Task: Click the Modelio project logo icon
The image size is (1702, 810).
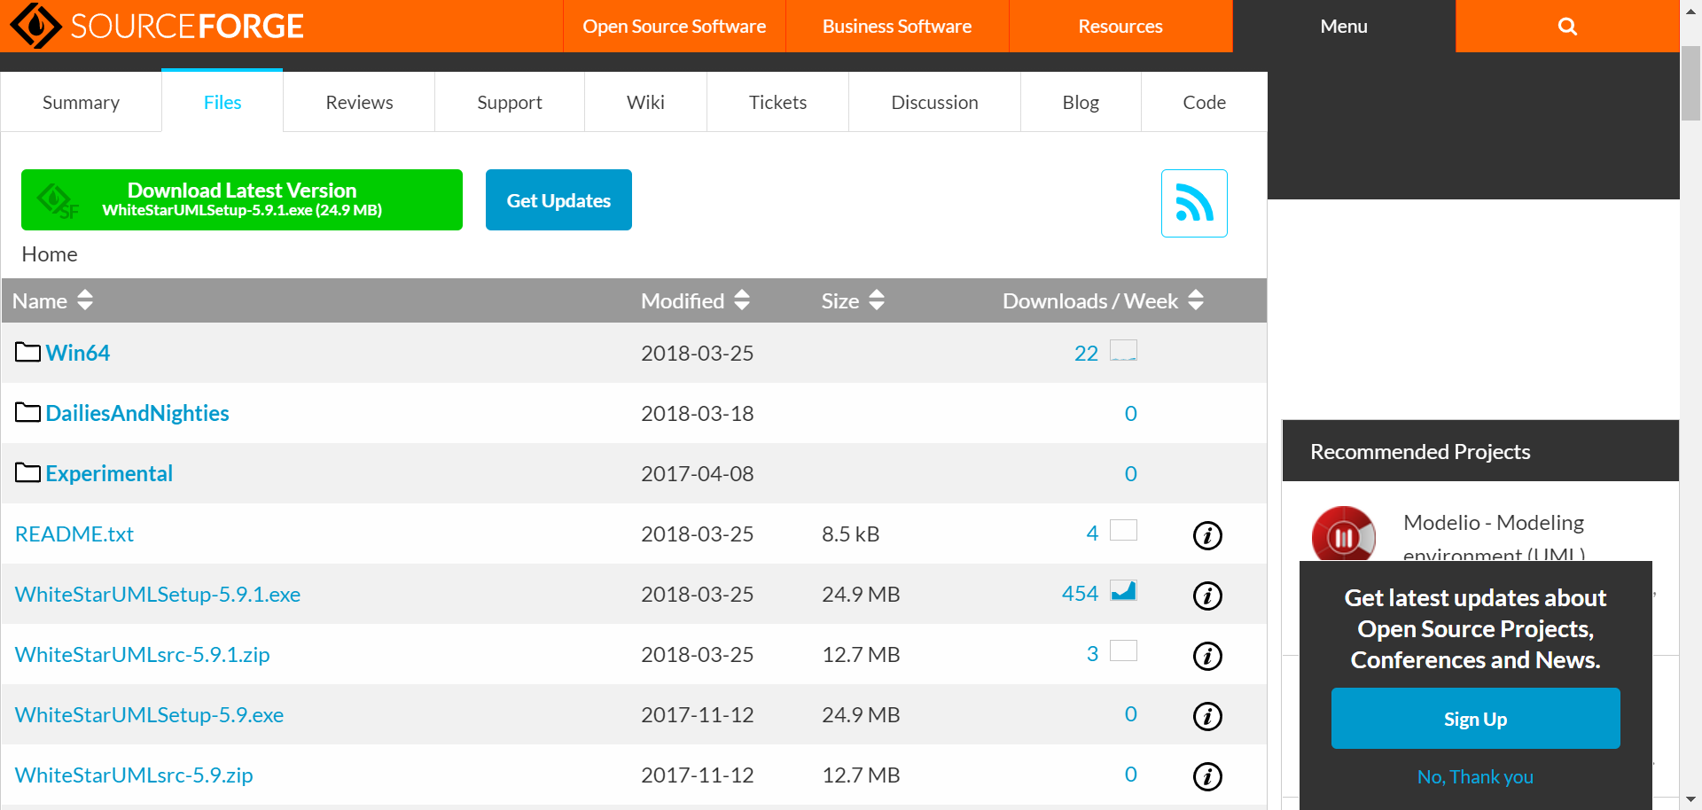Action: (1344, 534)
